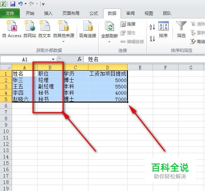Select the cell with 赵晓六
The width and height of the screenshot is (205, 191).
pos(25,99)
